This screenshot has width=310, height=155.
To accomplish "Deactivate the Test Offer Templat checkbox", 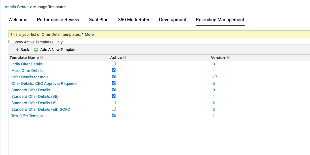I will (x=114, y=116).
